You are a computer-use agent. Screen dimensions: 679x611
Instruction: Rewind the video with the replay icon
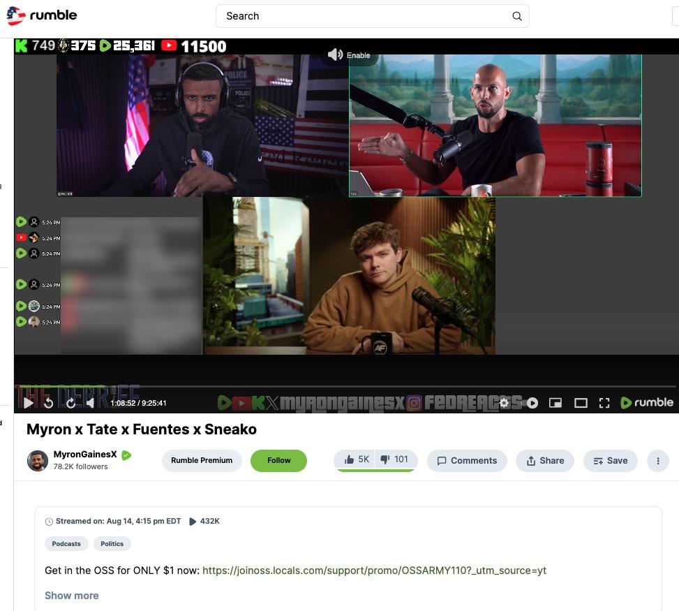tap(48, 403)
